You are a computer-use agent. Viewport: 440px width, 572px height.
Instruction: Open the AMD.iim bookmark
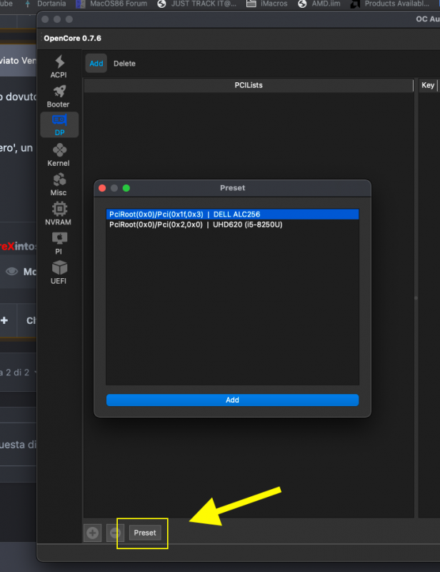click(319, 4)
